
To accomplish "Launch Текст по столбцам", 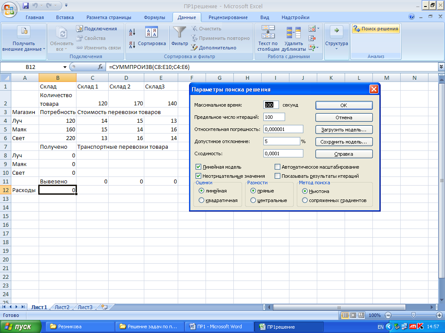I will 268,39.
